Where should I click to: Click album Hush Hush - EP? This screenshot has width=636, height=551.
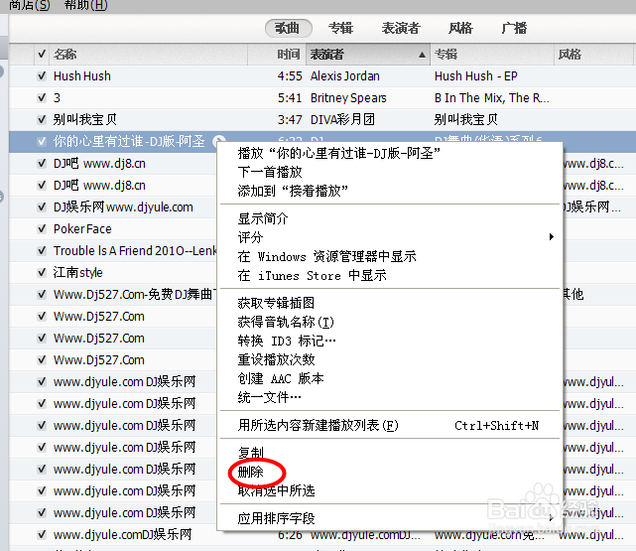(x=476, y=75)
